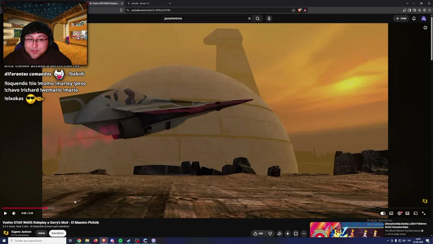The height and width of the screenshot is (244, 433).
Task: Start voice search with the microphone
Action: pyautogui.click(x=269, y=18)
